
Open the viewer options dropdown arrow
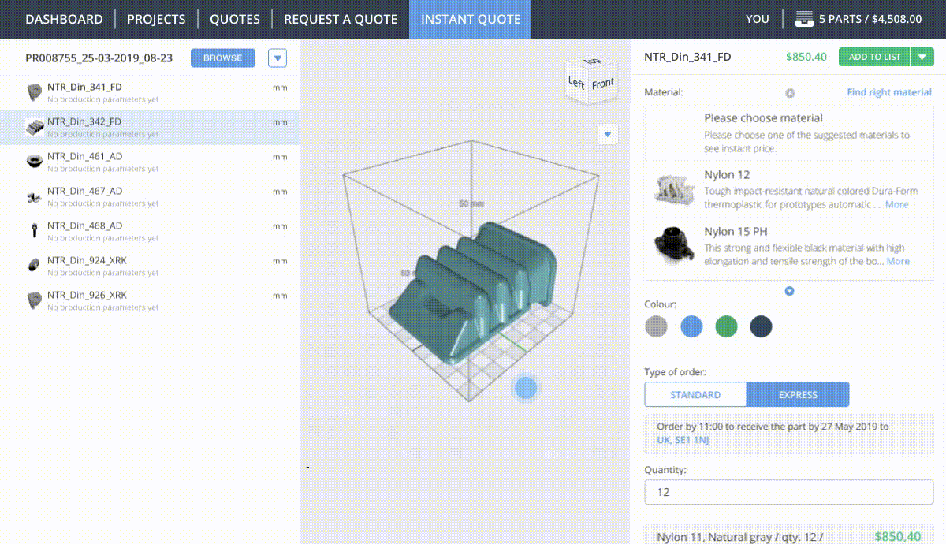607,135
